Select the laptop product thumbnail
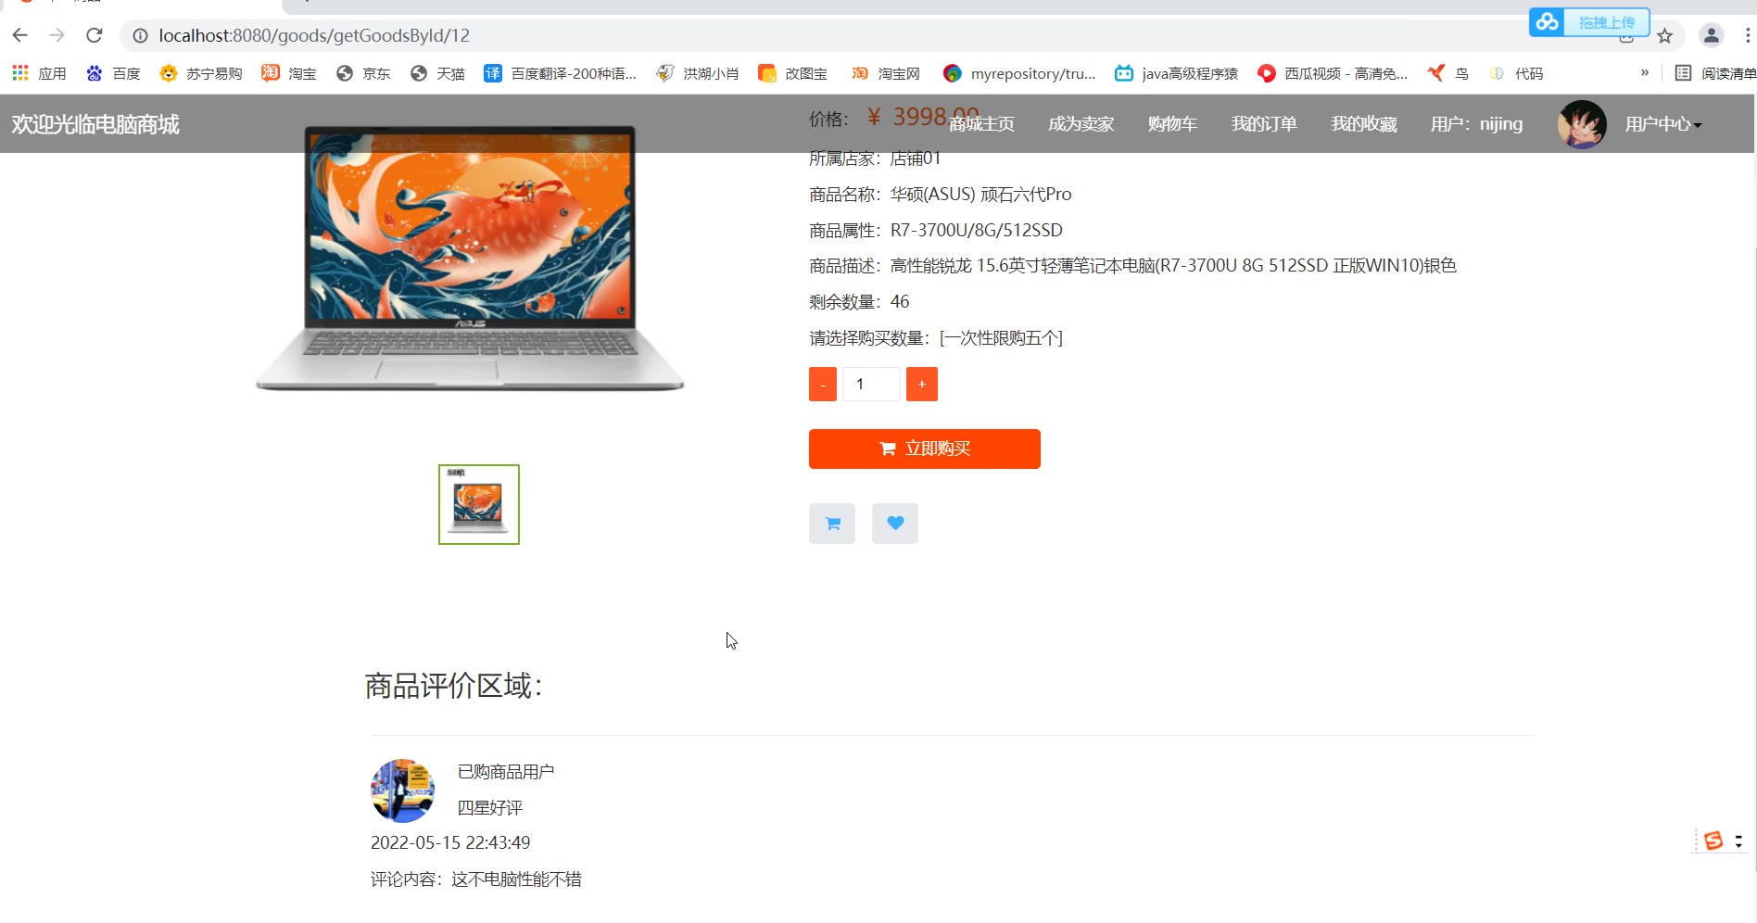This screenshot has width=1757, height=923. tap(478, 504)
